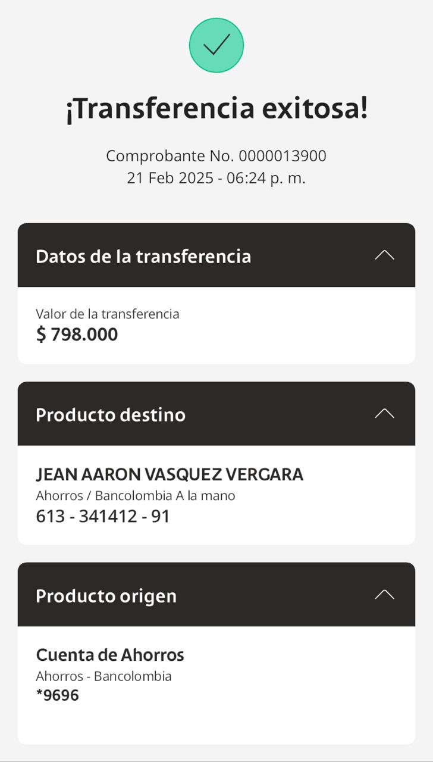Click the Ahorros / Bancolombia A la mano text
433x762 pixels.
(x=136, y=495)
